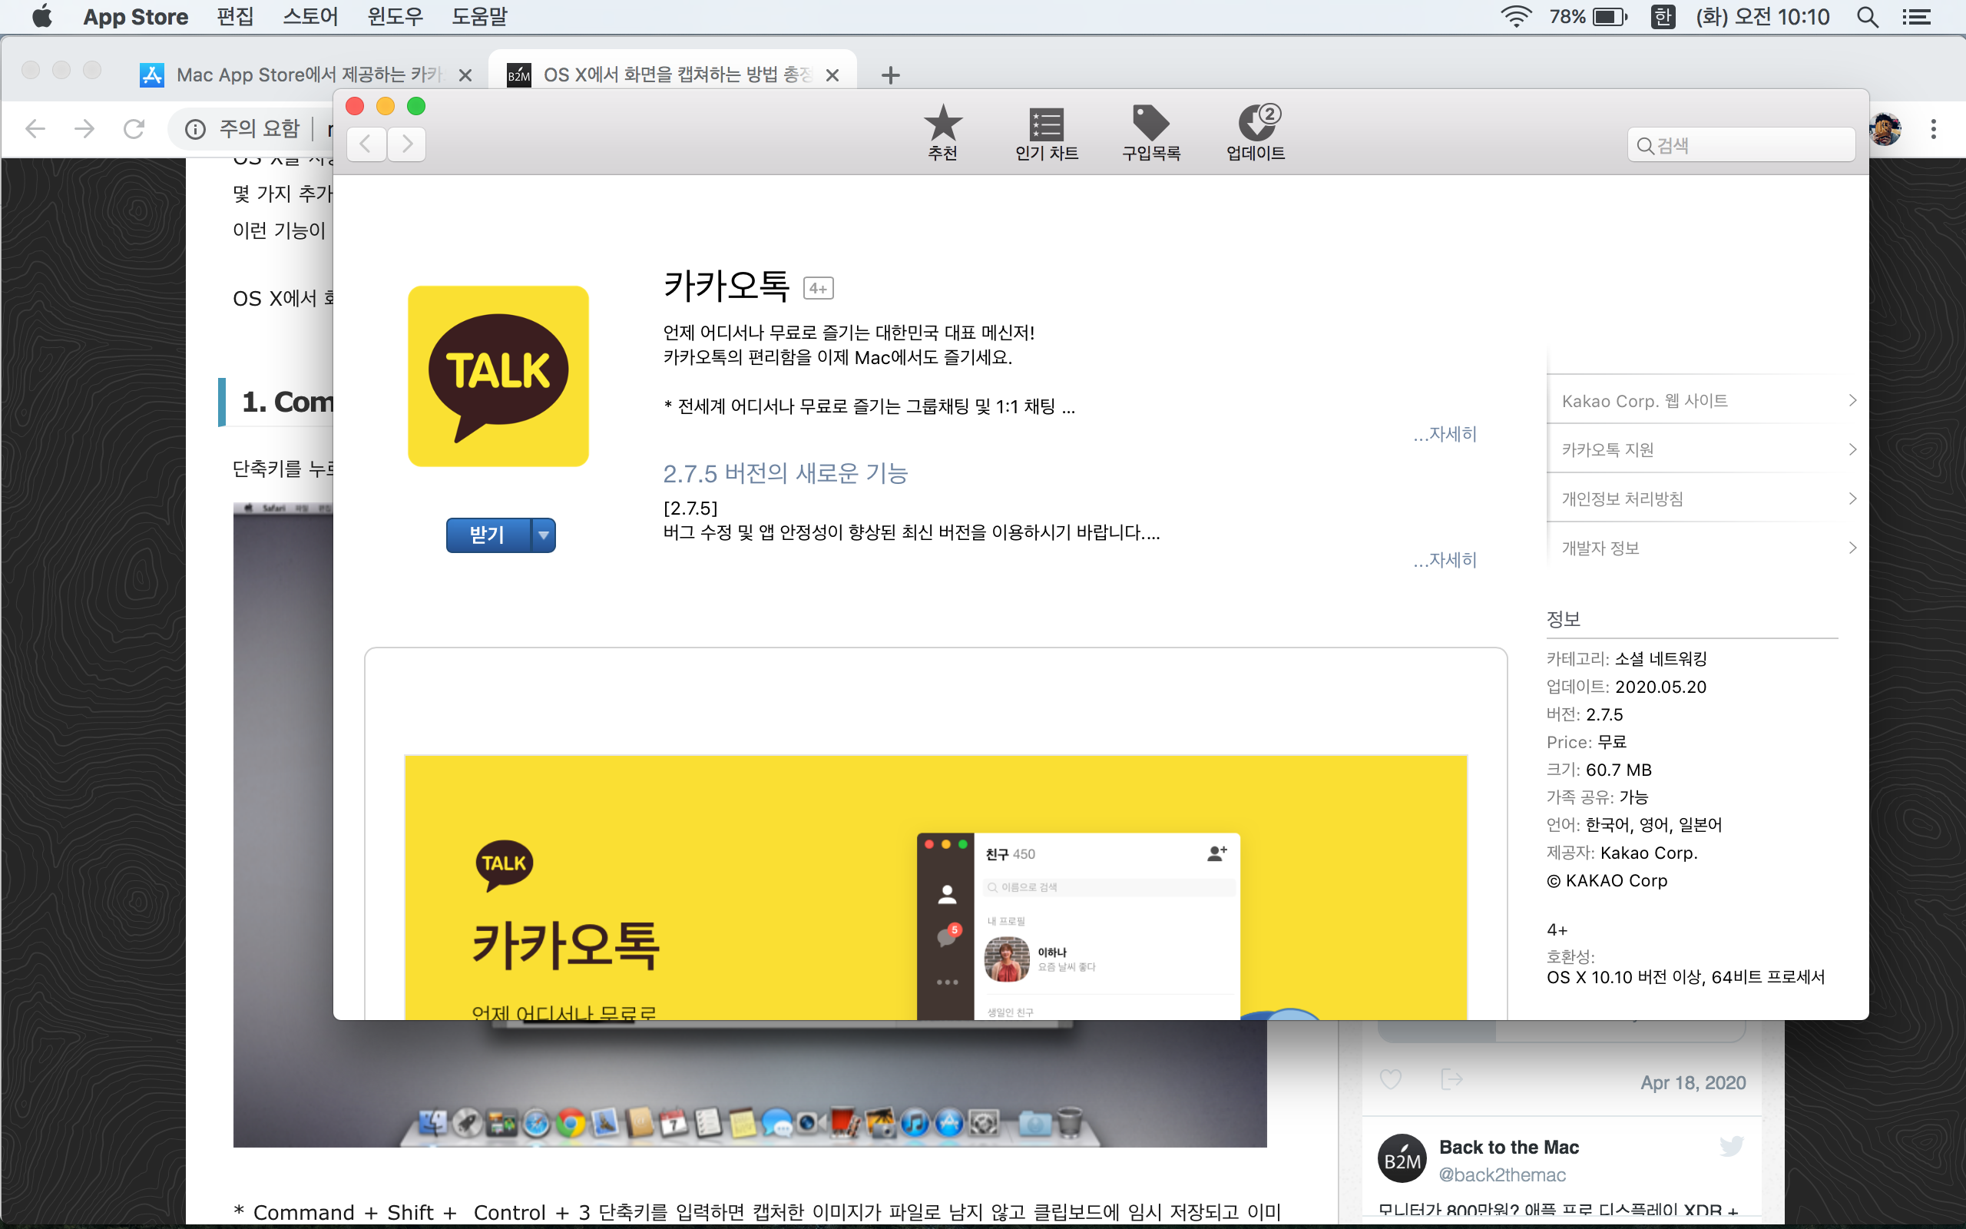
Task: Click the 4+ age rating badge
Action: 818,289
